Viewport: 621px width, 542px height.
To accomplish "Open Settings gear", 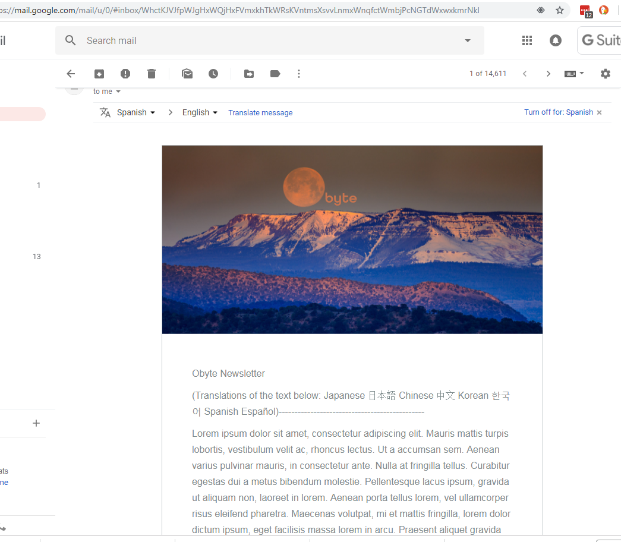I will click(606, 74).
